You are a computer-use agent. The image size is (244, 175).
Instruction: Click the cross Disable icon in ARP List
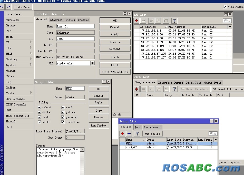pos(158,21)
